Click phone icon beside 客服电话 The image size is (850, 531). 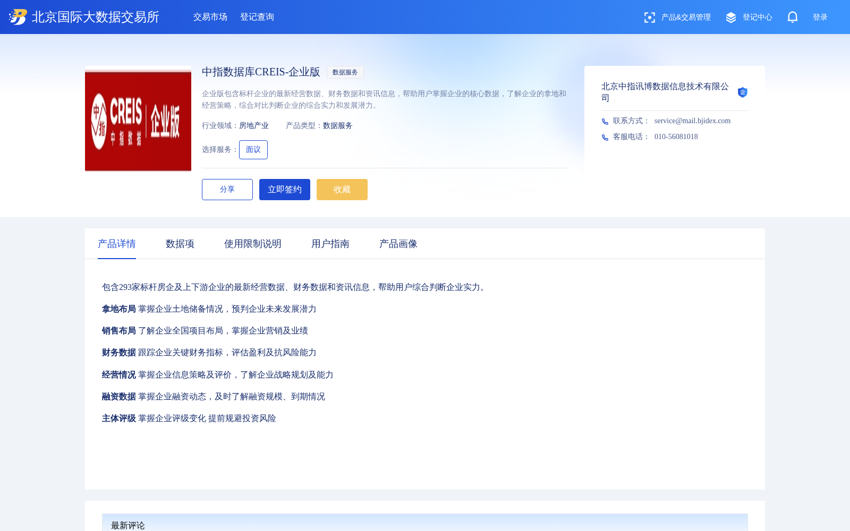tap(605, 138)
